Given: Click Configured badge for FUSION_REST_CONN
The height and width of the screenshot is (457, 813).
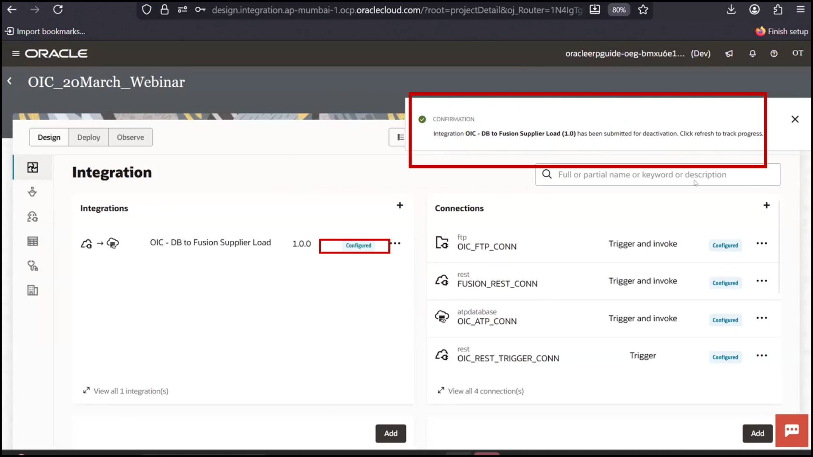Looking at the screenshot, I should pyautogui.click(x=725, y=283).
